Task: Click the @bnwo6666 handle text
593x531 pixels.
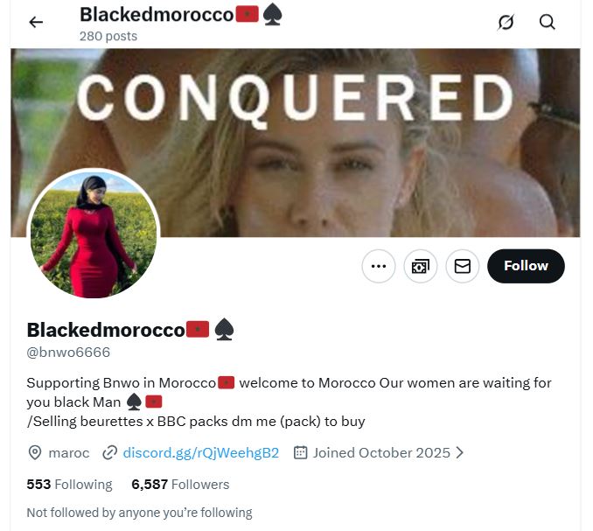Action: point(68,353)
